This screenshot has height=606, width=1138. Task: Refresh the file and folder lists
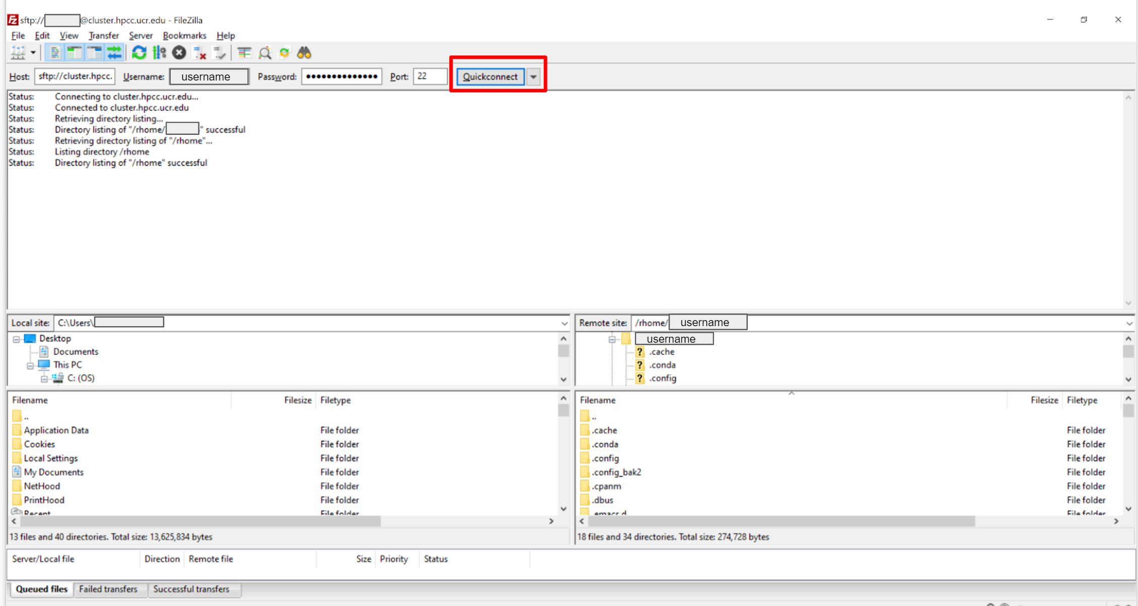coord(139,52)
